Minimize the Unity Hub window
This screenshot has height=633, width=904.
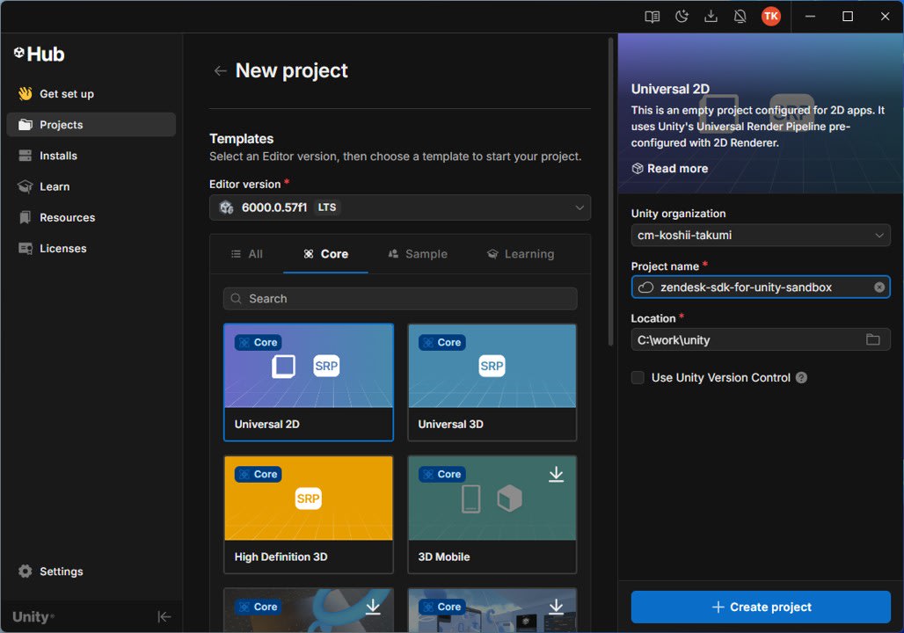tap(810, 16)
